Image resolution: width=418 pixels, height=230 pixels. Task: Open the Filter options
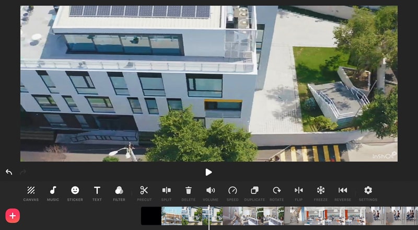click(119, 193)
